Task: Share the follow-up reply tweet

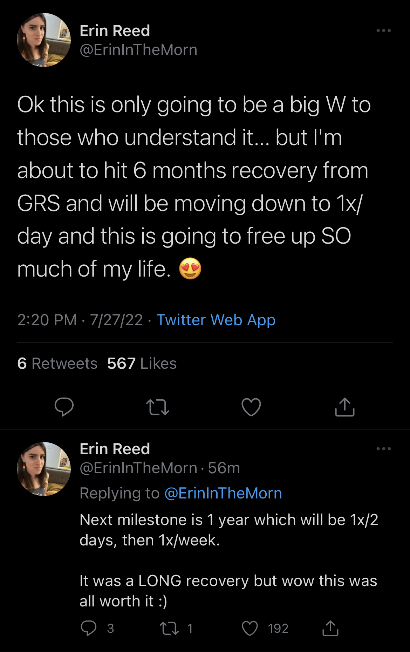Action: coord(330,628)
